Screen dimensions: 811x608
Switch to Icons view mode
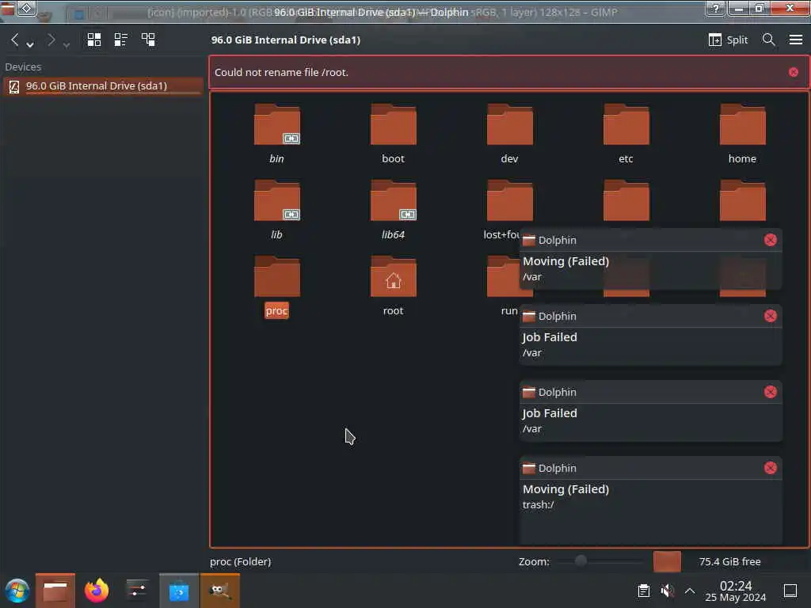[94, 40]
